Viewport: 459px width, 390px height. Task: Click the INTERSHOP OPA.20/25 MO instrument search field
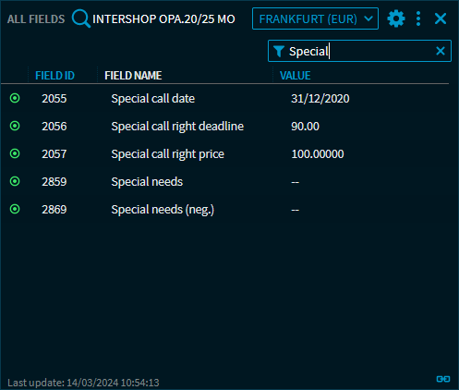(x=163, y=19)
